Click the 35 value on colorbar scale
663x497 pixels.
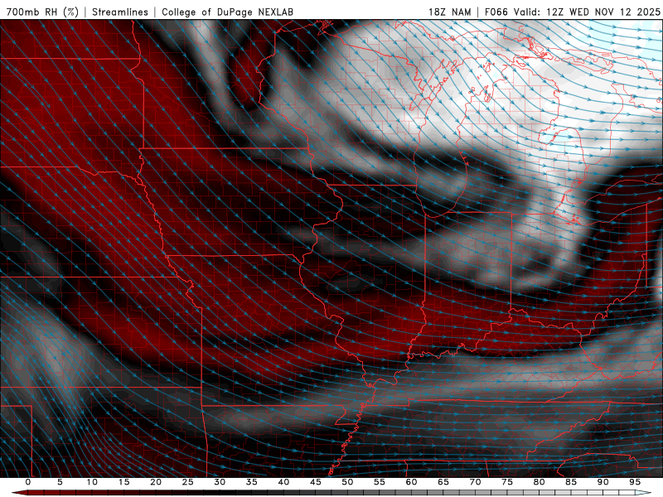pyautogui.click(x=252, y=482)
